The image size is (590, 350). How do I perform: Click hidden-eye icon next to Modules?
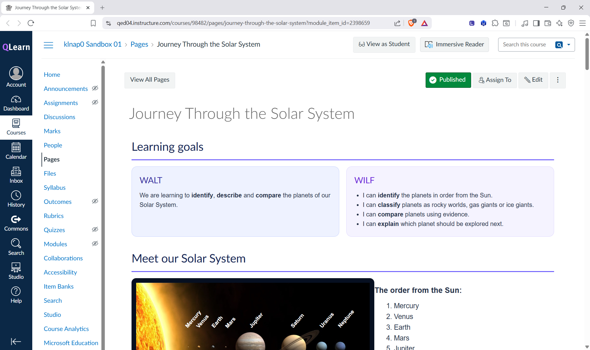coord(95,244)
